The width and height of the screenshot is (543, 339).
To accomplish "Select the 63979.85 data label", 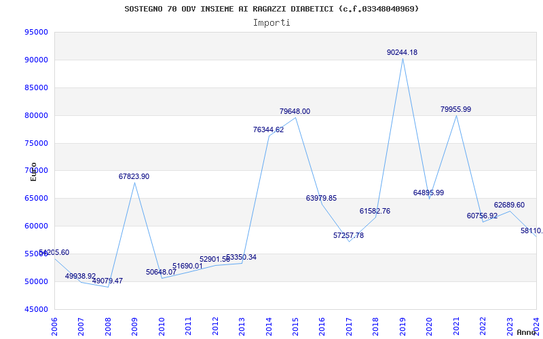I will (321, 198).
